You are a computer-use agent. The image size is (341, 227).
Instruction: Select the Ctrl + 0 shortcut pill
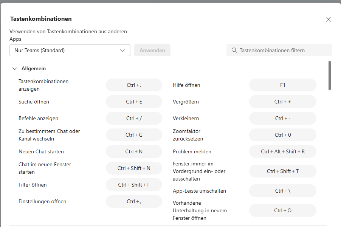283,135
